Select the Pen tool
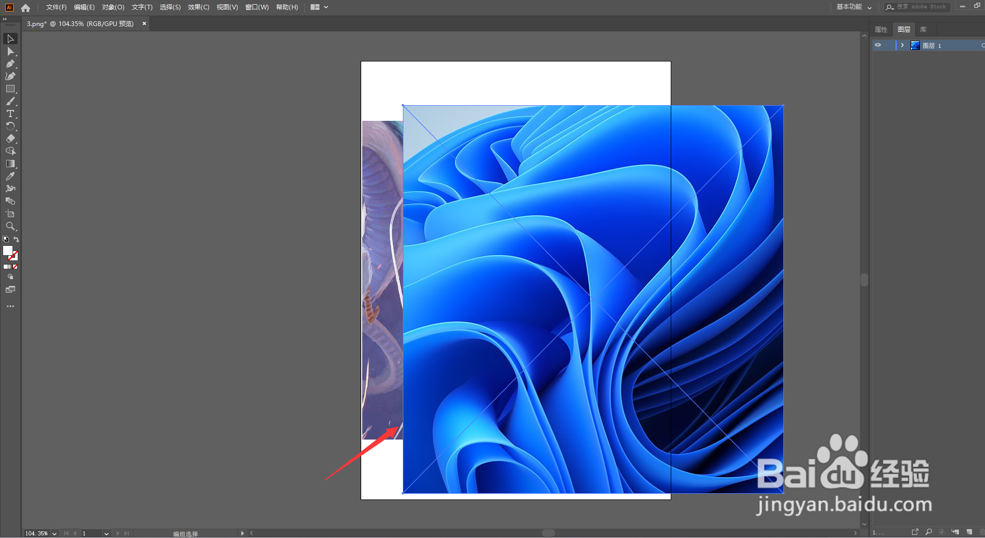The width and height of the screenshot is (985, 538). tap(10, 64)
